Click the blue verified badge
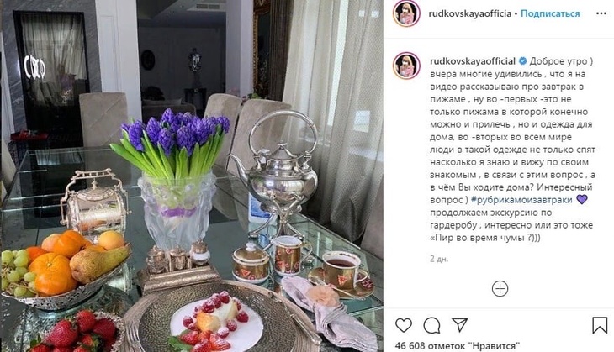This screenshot has height=352, width=614. coord(522,61)
